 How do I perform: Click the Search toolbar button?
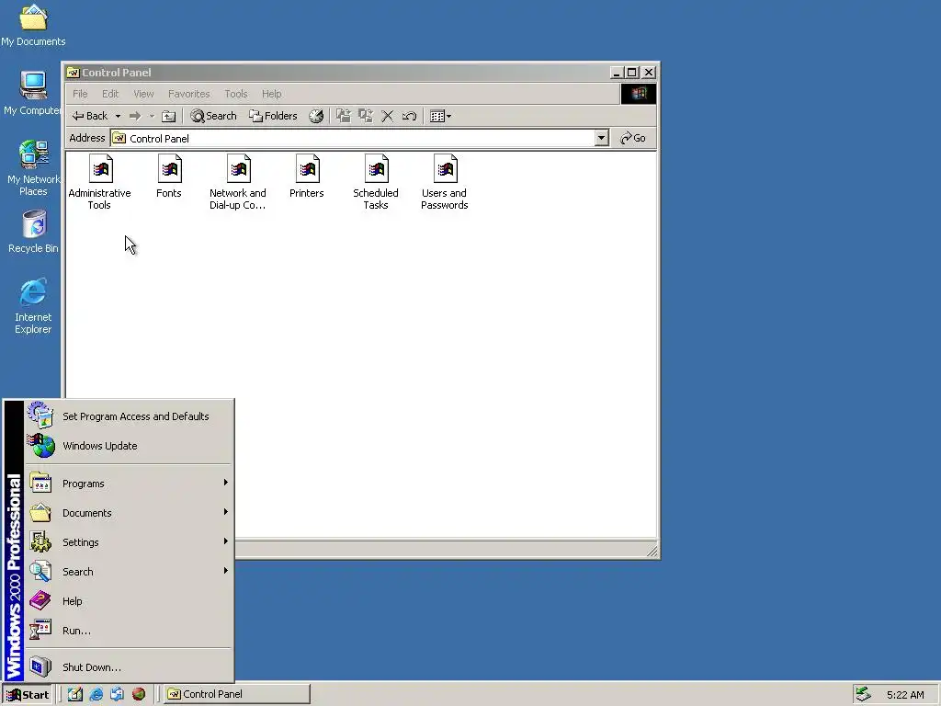[213, 116]
